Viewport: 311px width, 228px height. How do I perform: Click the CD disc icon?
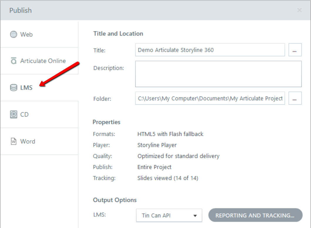[14, 114]
